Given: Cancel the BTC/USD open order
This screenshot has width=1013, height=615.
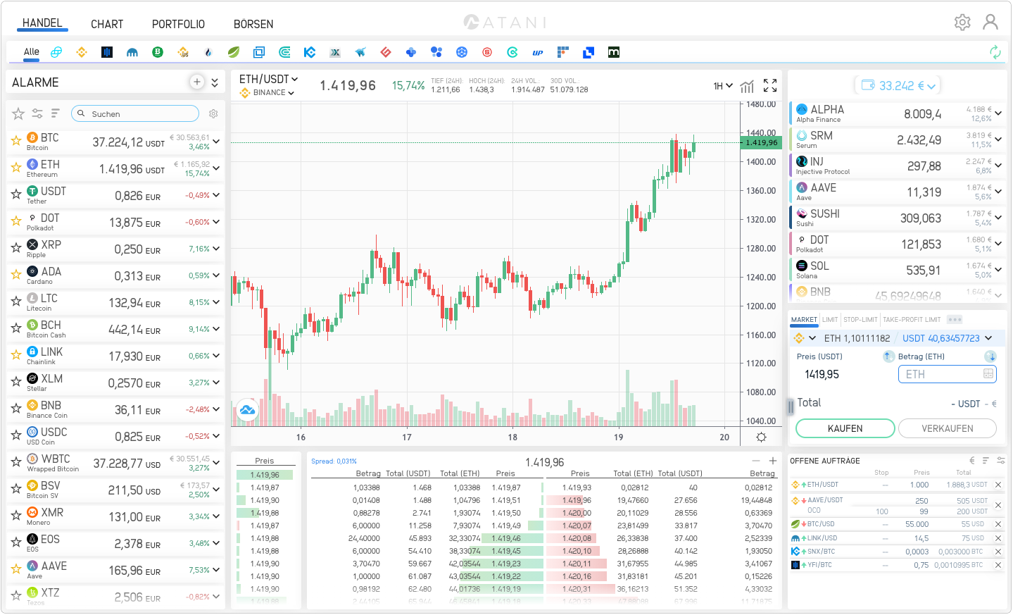Looking at the screenshot, I should tap(998, 524).
